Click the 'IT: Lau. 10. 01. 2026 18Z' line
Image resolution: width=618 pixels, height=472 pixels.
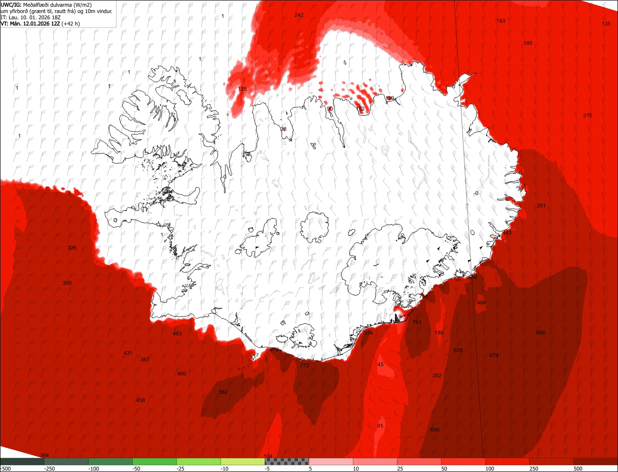pos(30,17)
